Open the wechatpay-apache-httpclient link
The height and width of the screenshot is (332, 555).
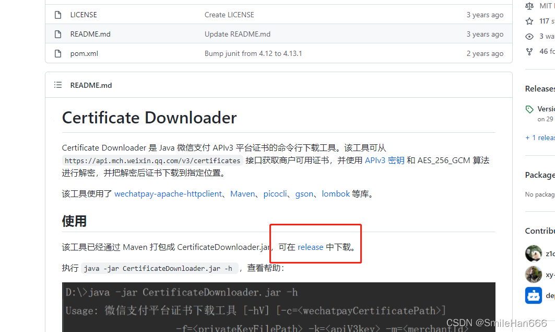pyautogui.click(x=168, y=194)
